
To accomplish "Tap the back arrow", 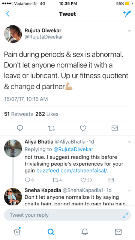I will coord(7,14).
